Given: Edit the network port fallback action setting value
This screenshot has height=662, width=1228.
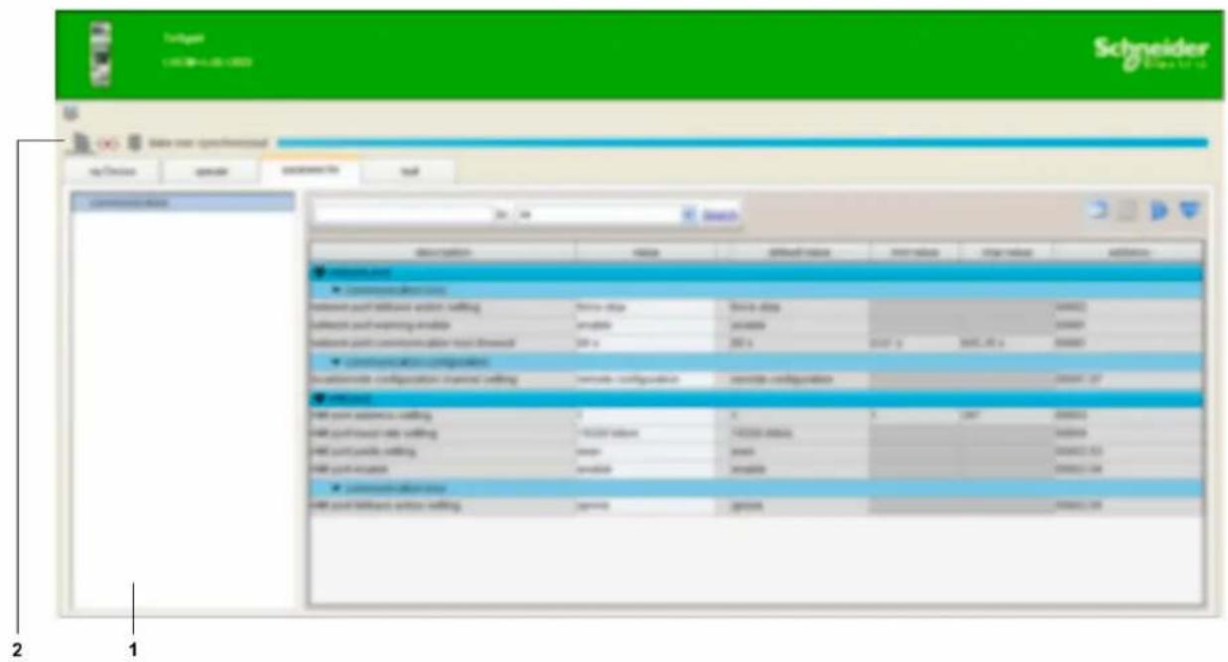Looking at the screenshot, I should (645, 308).
